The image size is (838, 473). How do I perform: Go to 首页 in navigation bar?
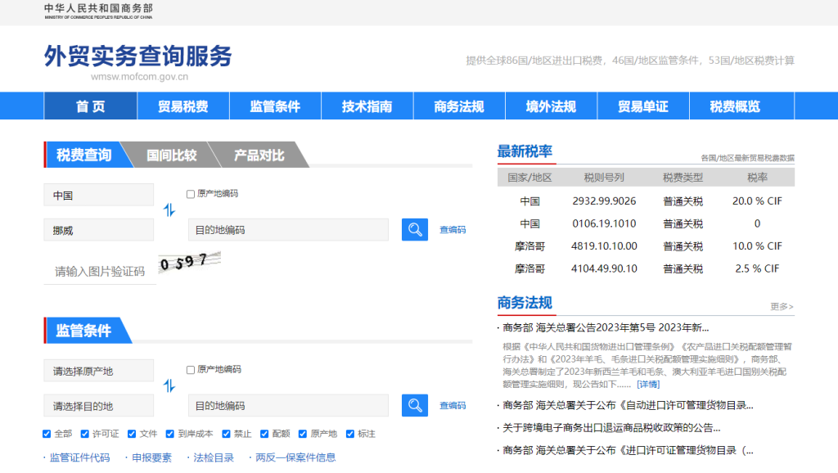(90, 106)
